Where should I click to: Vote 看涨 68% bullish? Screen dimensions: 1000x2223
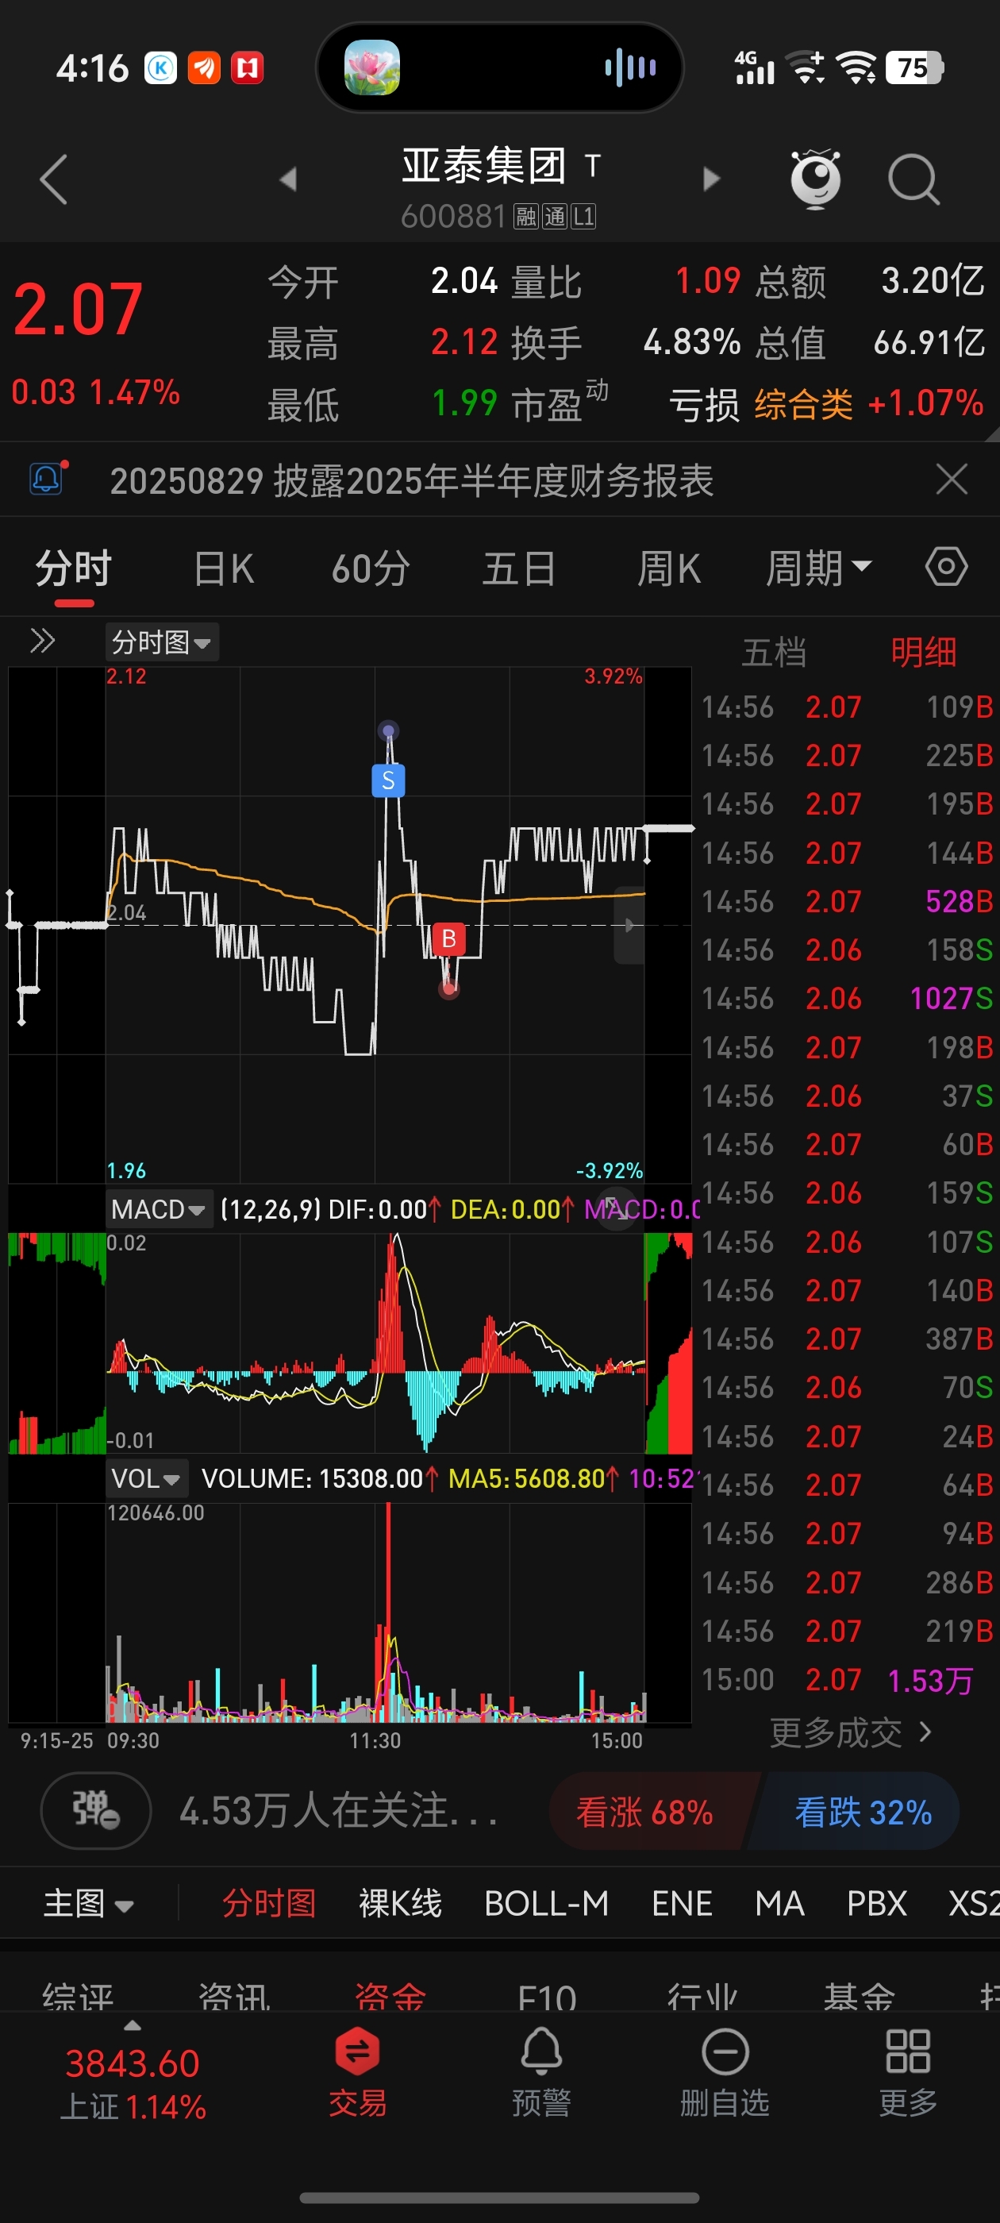tap(652, 1810)
